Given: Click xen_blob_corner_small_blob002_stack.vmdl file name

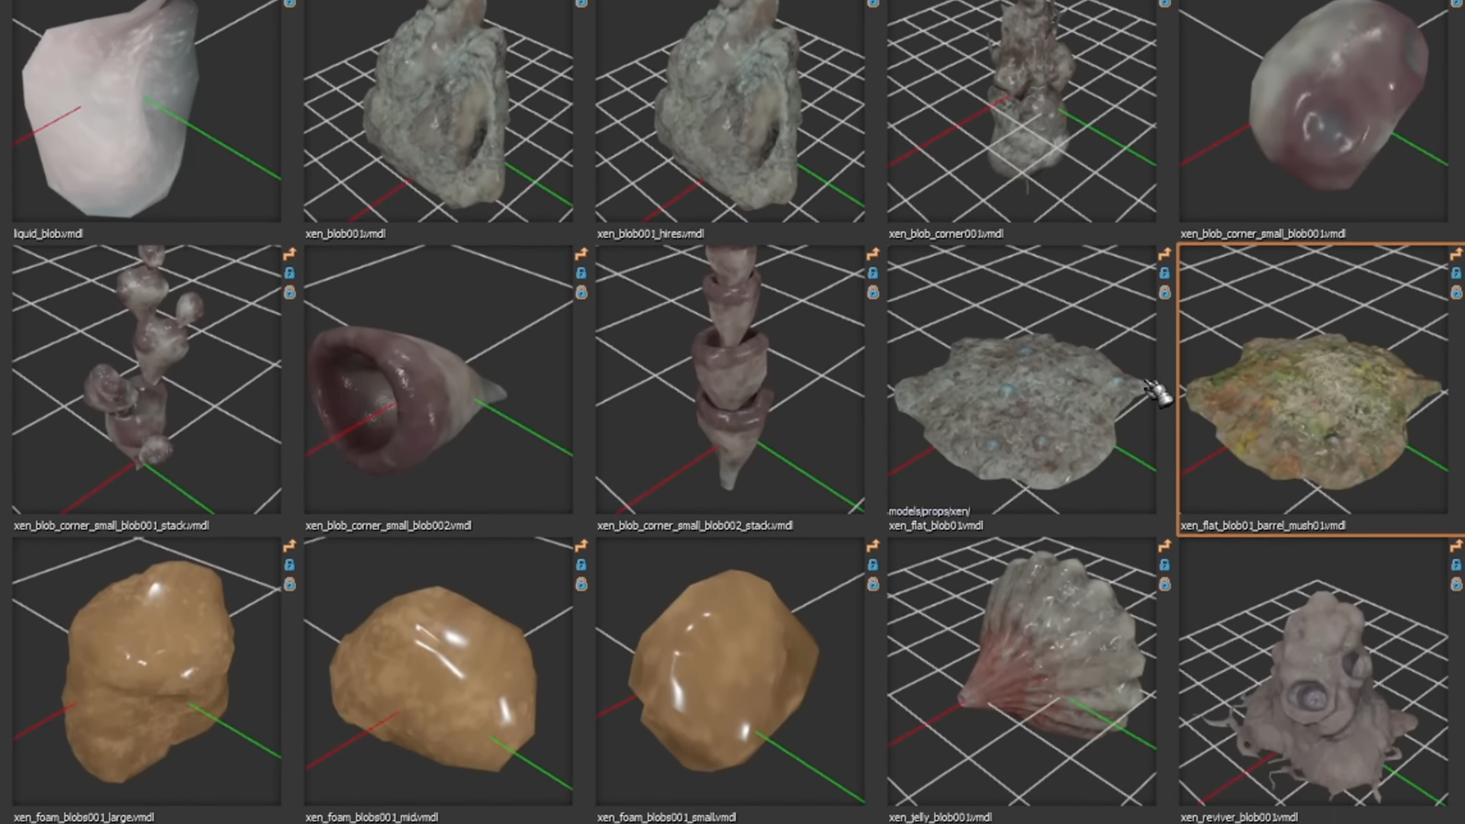Looking at the screenshot, I should [x=695, y=525].
